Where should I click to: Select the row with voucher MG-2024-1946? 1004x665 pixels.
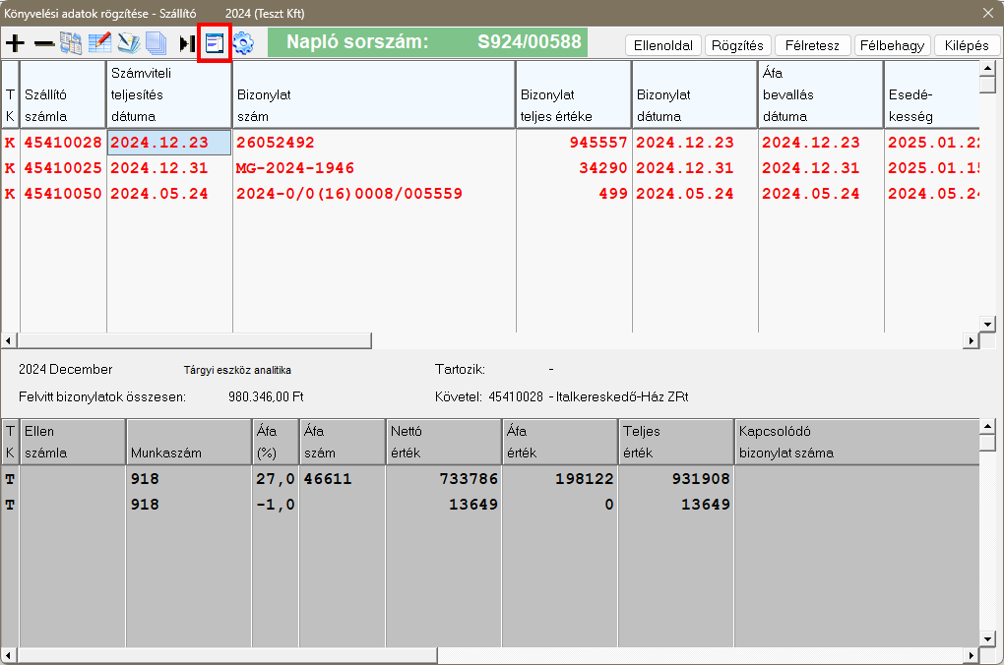(295, 168)
